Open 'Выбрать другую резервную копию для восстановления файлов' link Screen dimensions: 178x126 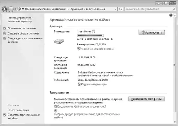[x=87, y=116]
